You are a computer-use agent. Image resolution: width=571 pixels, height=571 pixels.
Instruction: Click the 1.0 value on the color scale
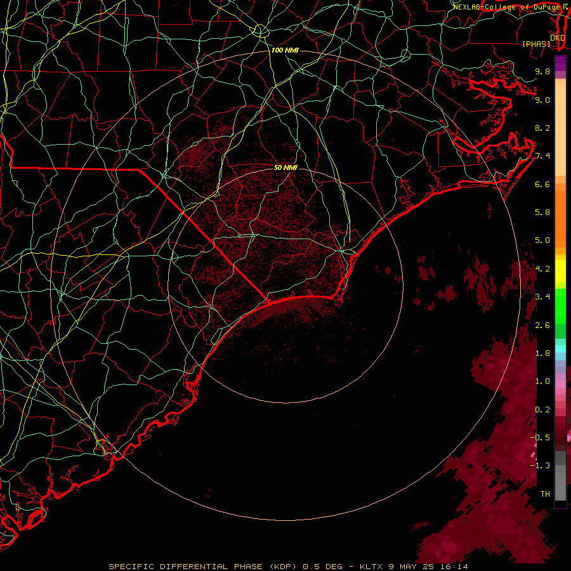(542, 381)
